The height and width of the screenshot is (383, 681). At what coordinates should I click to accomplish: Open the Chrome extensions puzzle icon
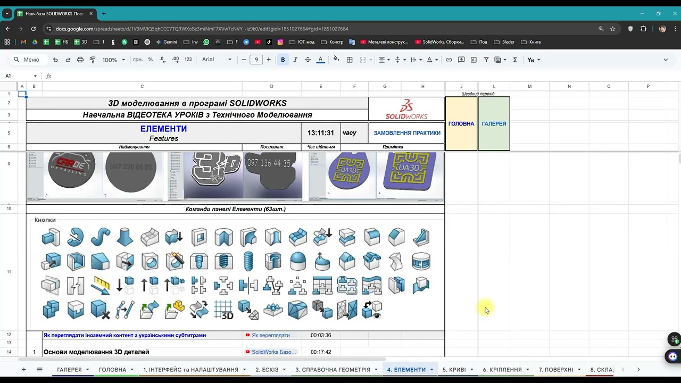[643, 29]
